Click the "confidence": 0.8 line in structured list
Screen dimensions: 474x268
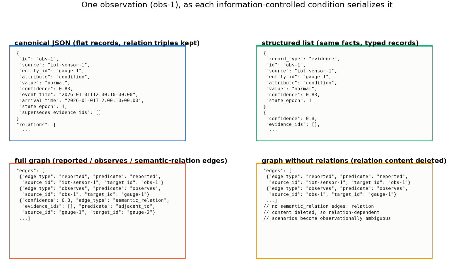[292, 118]
